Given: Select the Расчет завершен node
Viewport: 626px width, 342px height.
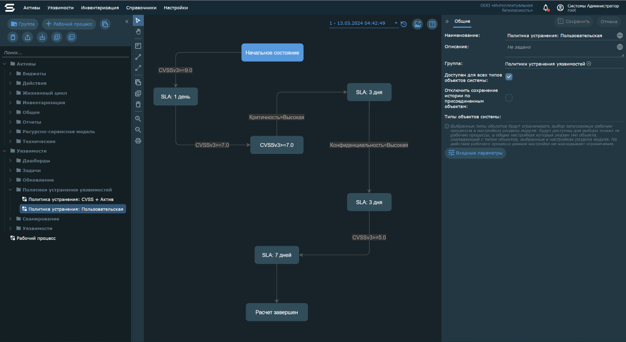Looking at the screenshot, I should [x=277, y=312].
